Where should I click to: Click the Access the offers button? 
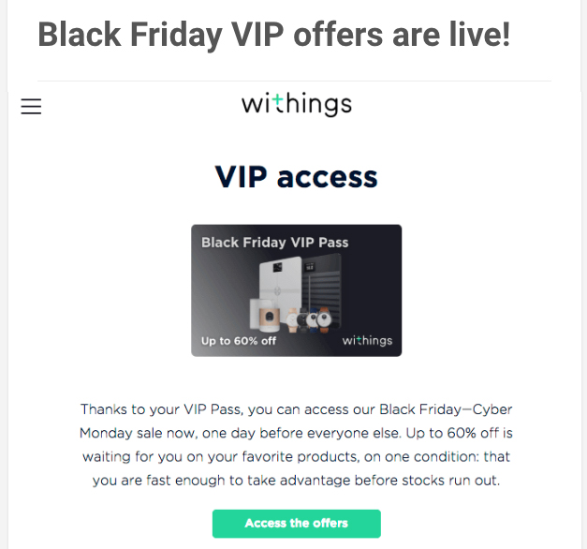coord(297,524)
